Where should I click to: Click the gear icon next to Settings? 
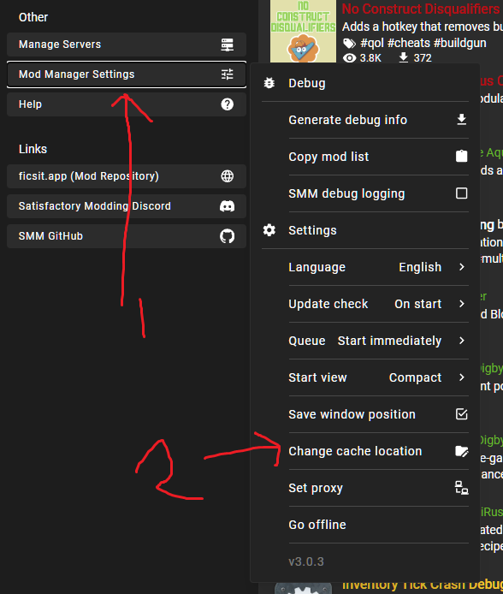pos(269,230)
